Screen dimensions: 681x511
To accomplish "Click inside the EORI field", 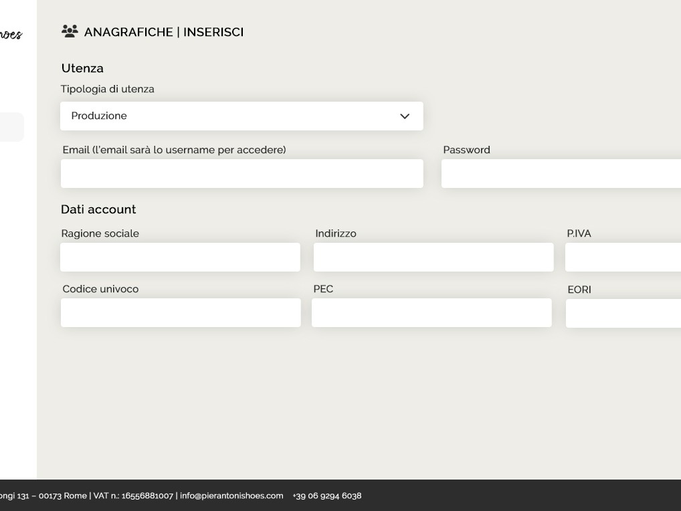I will click(622, 314).
